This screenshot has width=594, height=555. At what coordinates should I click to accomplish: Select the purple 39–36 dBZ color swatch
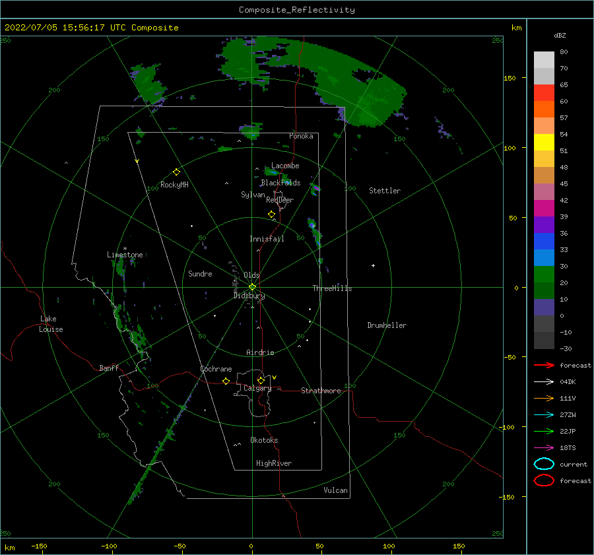click(544, 224)
